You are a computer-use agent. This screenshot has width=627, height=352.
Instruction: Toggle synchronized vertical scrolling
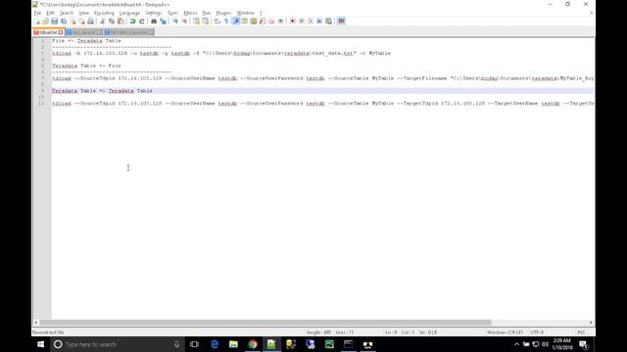196,22
